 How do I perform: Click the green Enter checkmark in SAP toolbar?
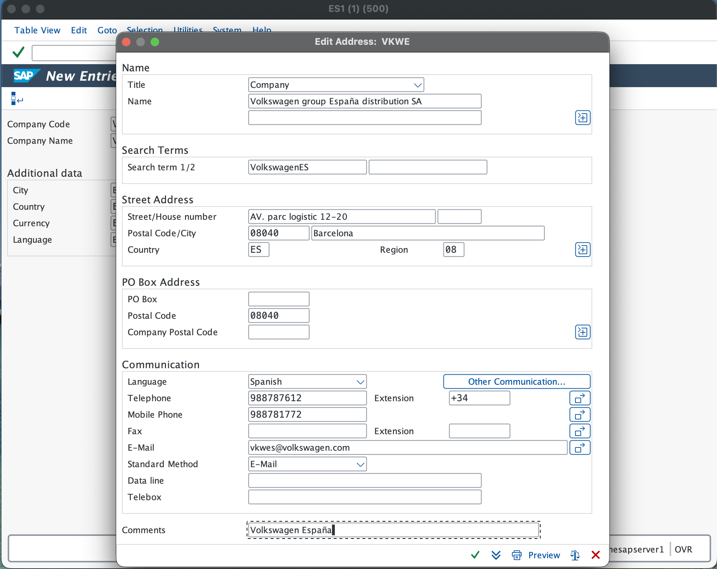[18, 52]
